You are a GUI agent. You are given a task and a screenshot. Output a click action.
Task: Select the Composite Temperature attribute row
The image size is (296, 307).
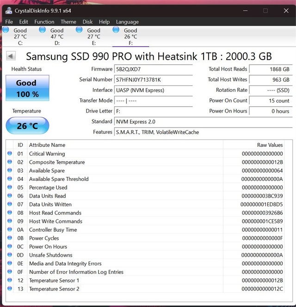145,162
